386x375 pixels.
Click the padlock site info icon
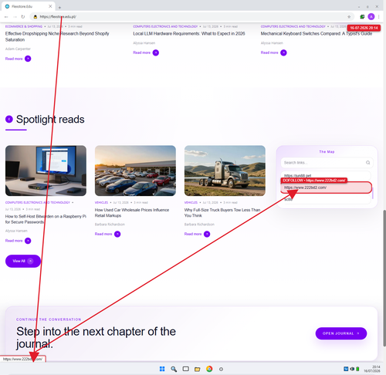click(x=36, y=17)
